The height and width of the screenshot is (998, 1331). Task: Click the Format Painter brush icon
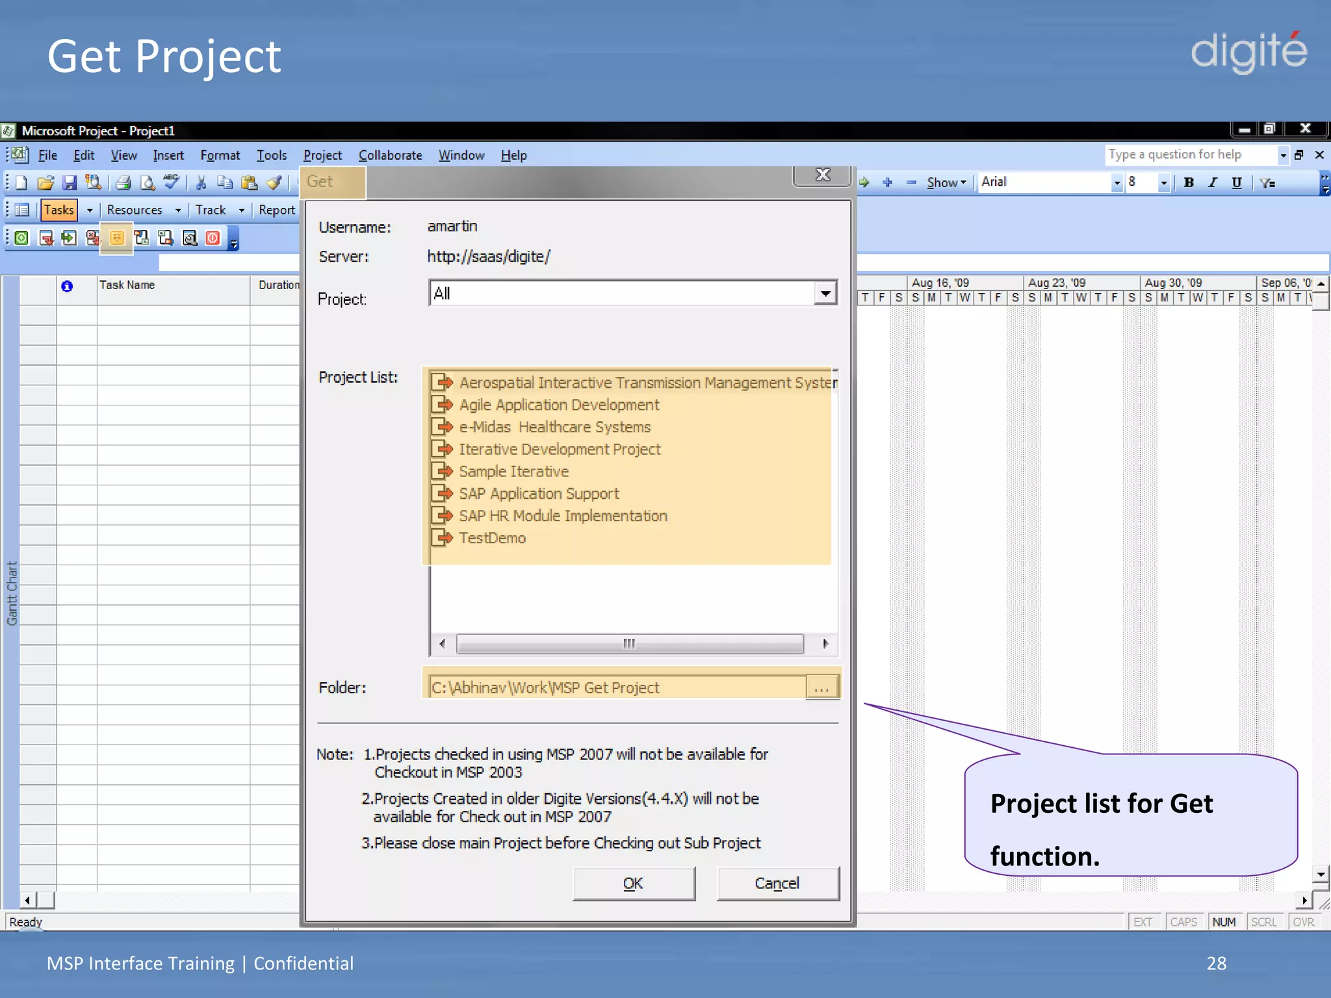click(x=274, y=183)
